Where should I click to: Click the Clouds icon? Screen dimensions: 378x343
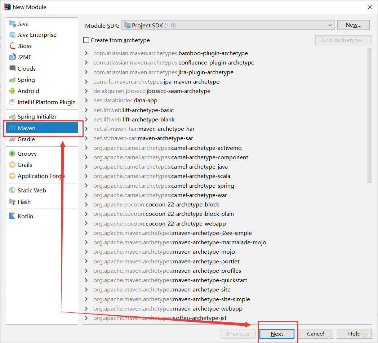[12, 68]
